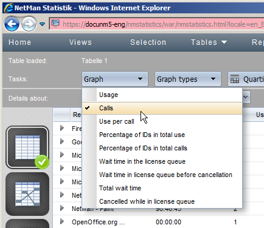
Task: Expand the NetMan - Paint row
Action: click(x=62, y=208)
